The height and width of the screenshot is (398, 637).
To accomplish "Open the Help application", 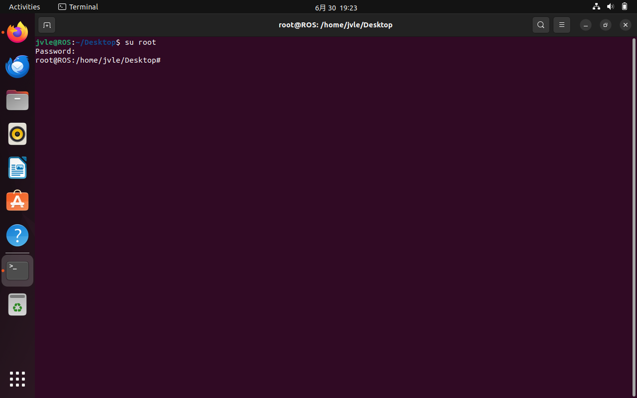I will (17, 235).
